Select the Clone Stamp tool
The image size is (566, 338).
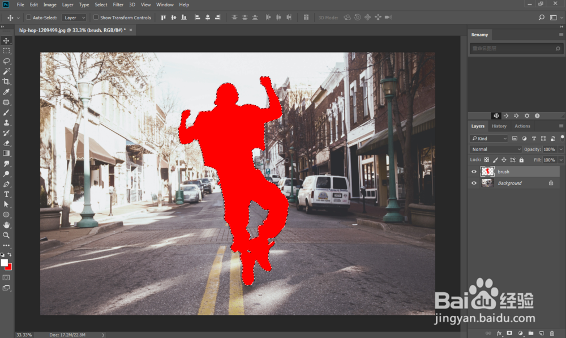coord(6,123)
